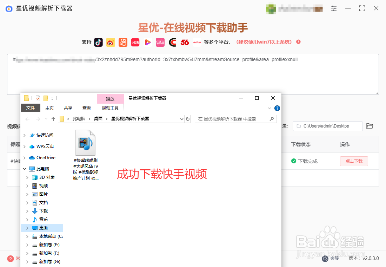Screen dimensions: 386x267
Task: Open the download folder browse icon
Action: (x=370, y=126)
